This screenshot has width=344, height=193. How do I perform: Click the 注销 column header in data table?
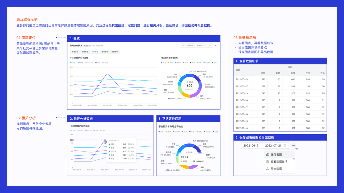point(322,73)
